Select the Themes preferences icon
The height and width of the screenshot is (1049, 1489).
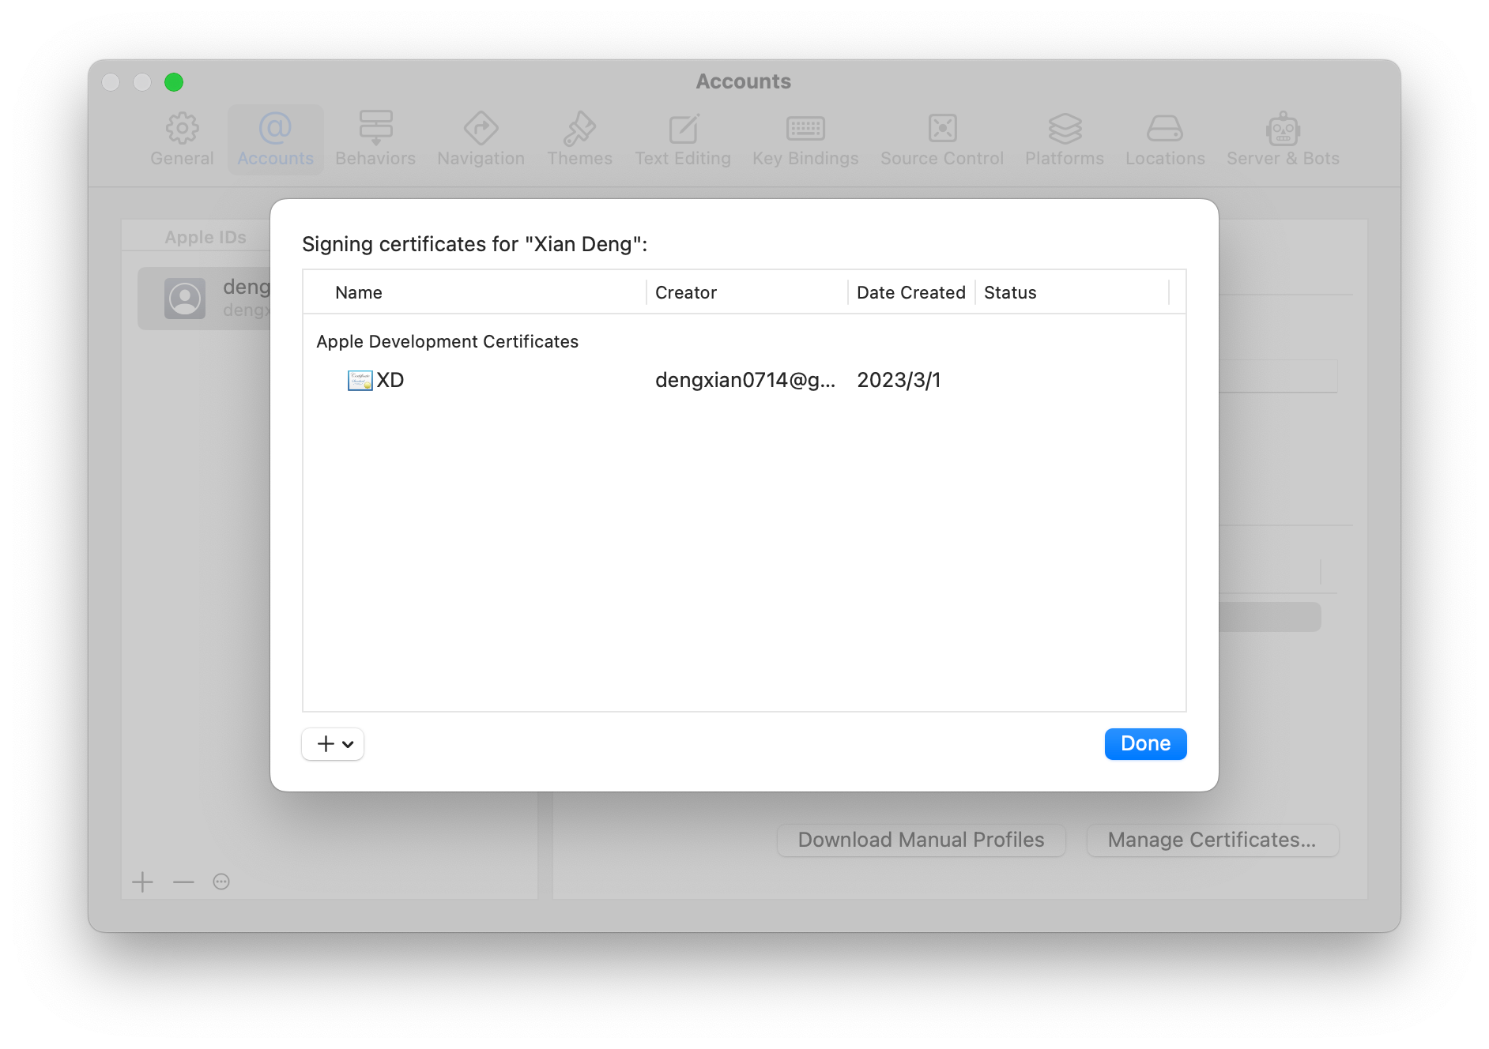(579, 139)
